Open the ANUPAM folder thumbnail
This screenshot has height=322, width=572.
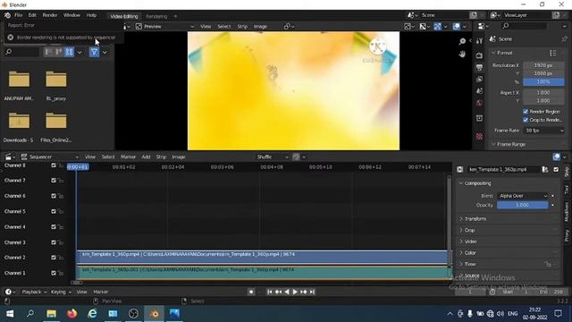(19, 80)
